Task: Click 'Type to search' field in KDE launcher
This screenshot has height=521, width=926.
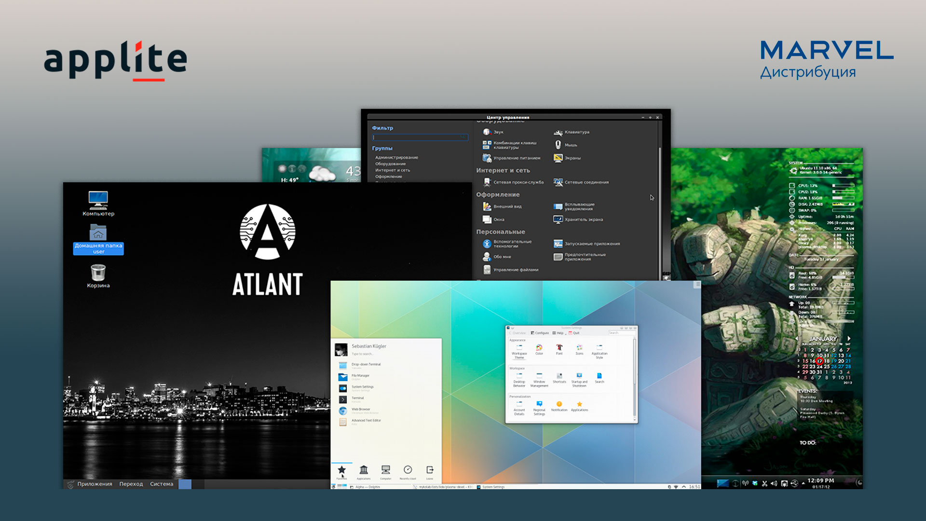Action: pos(362,354)
